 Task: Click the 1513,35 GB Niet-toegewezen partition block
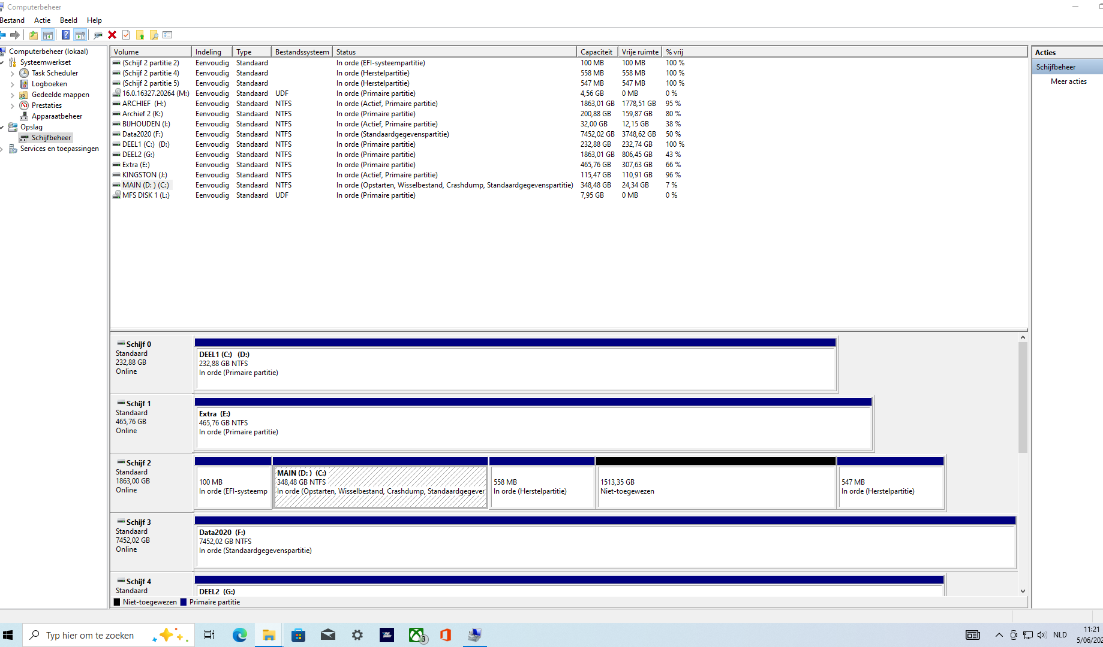716,483
